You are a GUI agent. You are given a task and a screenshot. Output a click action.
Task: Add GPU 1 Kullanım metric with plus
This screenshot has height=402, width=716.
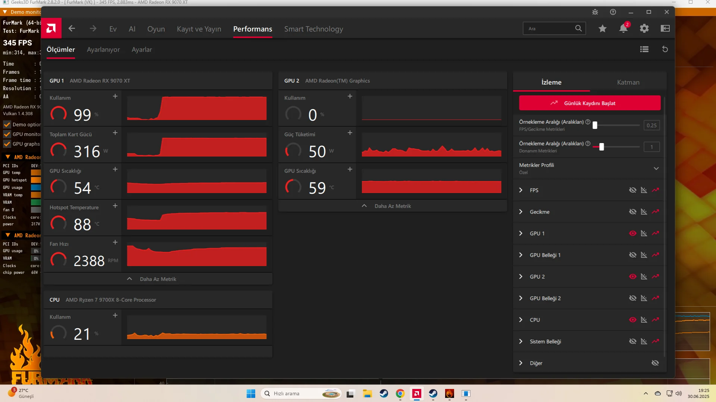(x=115, y=96)
